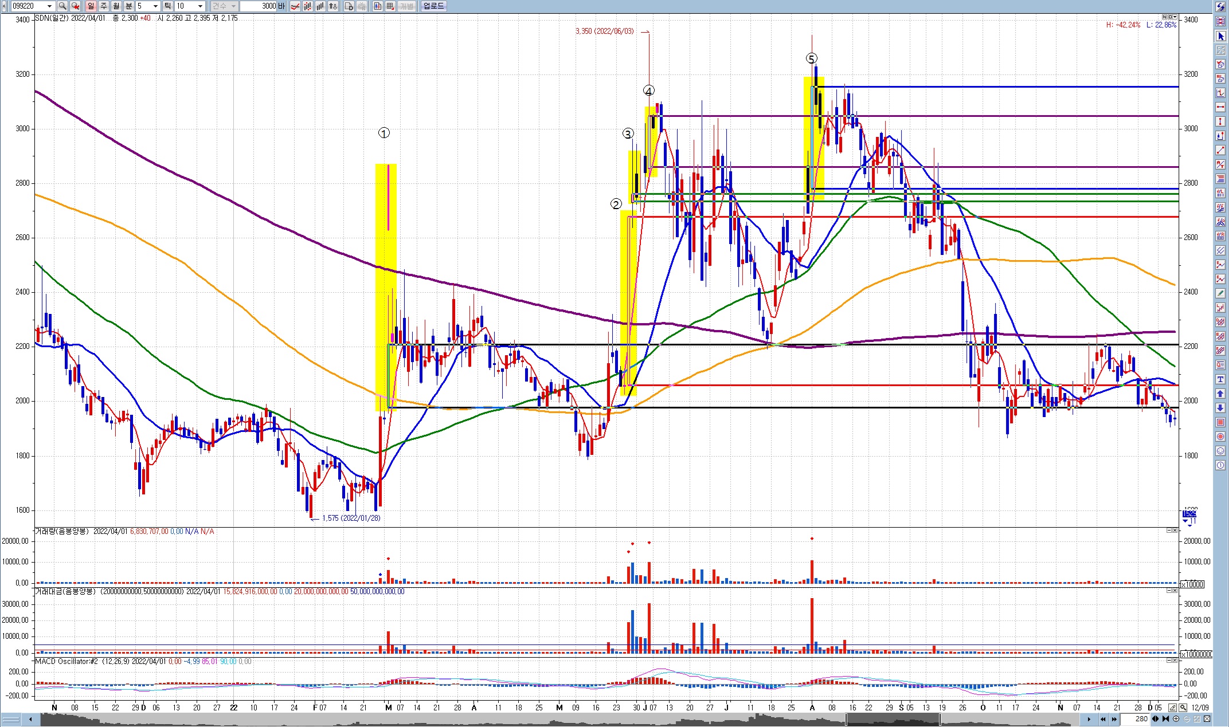Expand the minute interval dropdown showing 5
The image size is (1229, 727).
click(x=155, y=6)
